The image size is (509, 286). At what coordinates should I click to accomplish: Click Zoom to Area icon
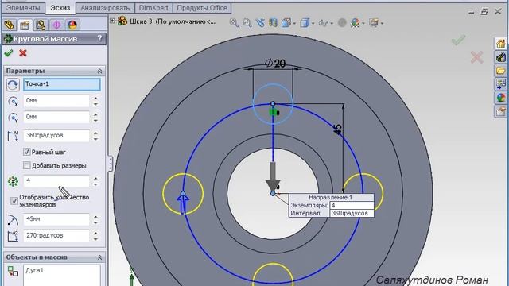point(247,23)
